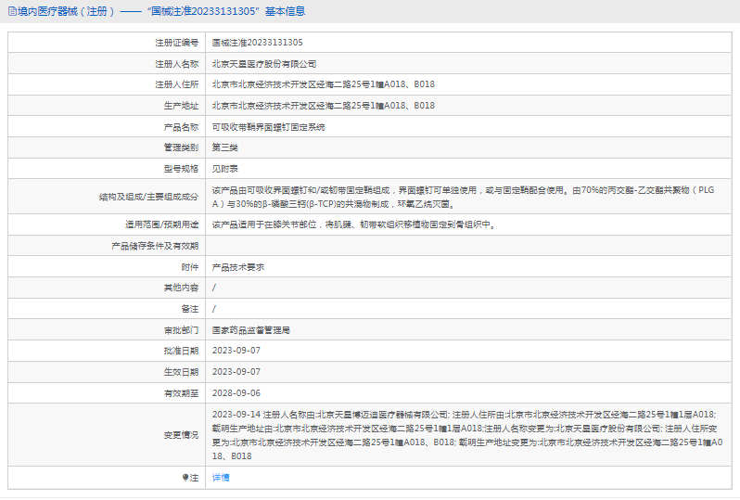740x500 pixels.
Task: Click the document icon in the header
Action: click(12, 11)
